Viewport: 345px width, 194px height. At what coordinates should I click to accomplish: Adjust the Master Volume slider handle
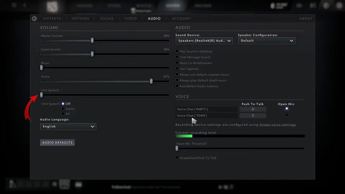[92, 40]
